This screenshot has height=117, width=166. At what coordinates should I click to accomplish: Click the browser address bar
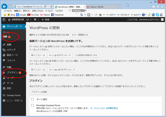pyautogui.click(x=29, y=6)
